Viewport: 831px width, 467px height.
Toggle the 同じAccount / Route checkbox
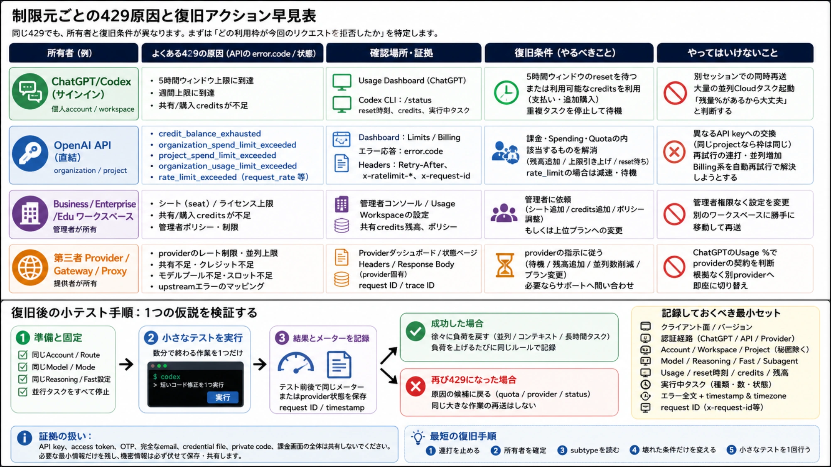click(x=23, y=355)
